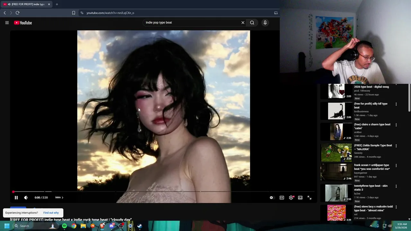This screenshot has height=231, width=411.
Task: Open options menu for 'almost mine' video
Action: click(396, 207)
